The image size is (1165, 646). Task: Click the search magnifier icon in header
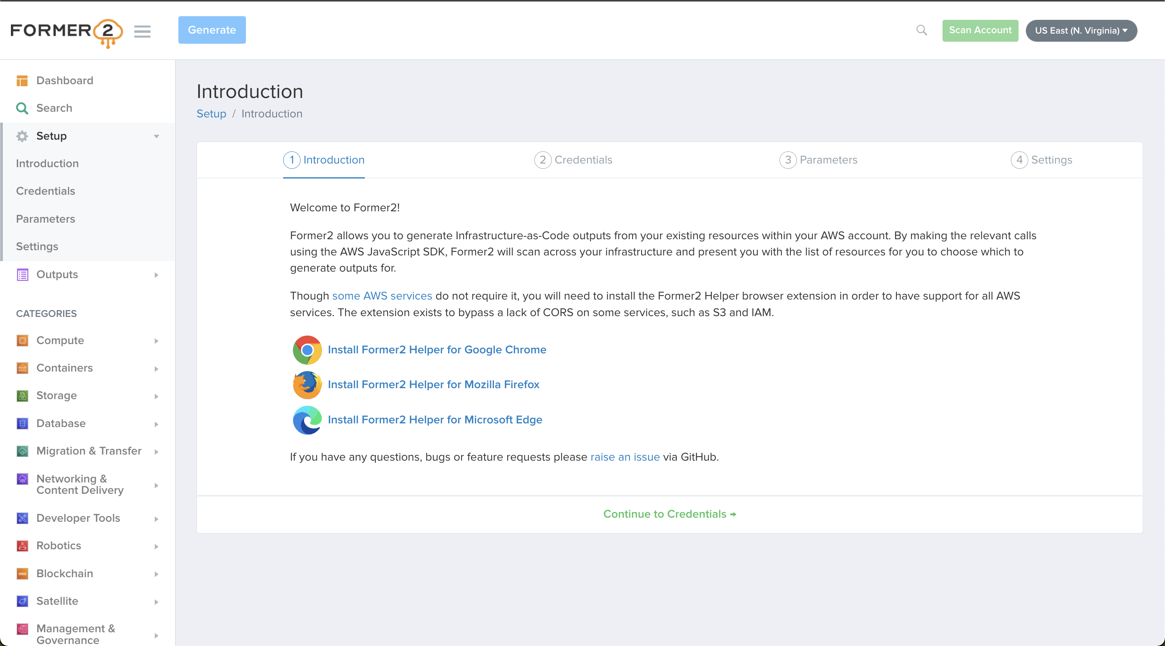coord(921,30)
